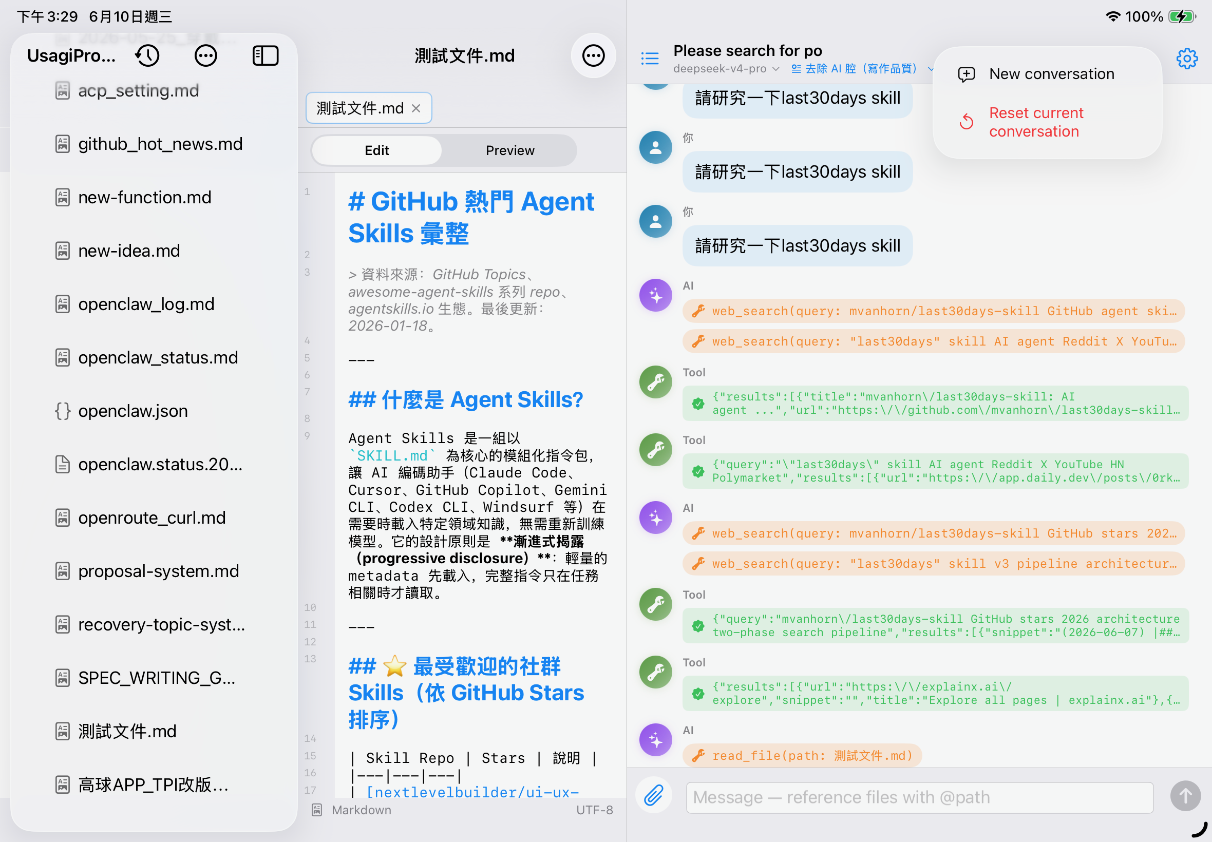Viewport: 1212px width, 842px height.
Task: Click the Wi-Fi status icon
Action: (x=1112, y=16)
